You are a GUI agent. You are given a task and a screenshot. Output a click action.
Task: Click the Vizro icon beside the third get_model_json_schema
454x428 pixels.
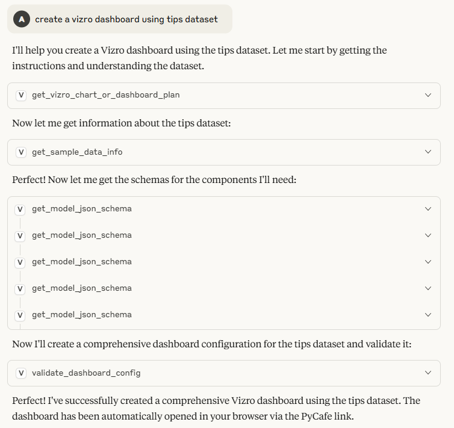coord(20,262)
